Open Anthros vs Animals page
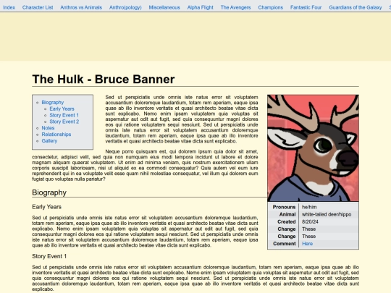The image size is (391, 293). 81,7
